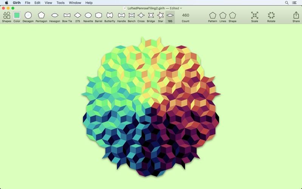Image resolution: width=302 pixels, height=189 pixels.
Task: Click the green Color swatch
Action: tap(17, 15)
